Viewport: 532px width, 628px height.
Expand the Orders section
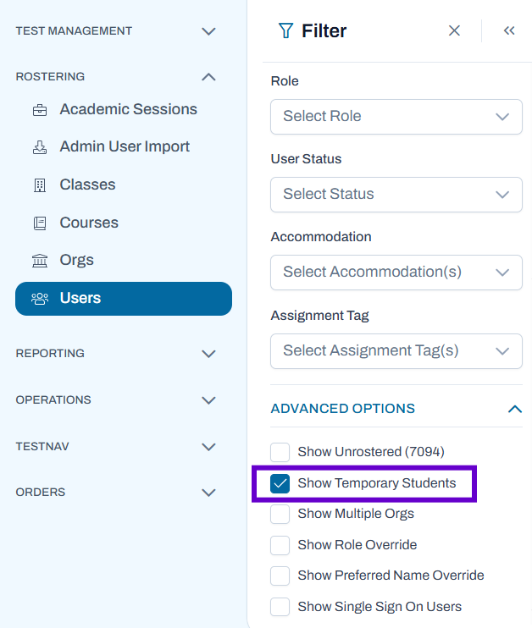208,493
